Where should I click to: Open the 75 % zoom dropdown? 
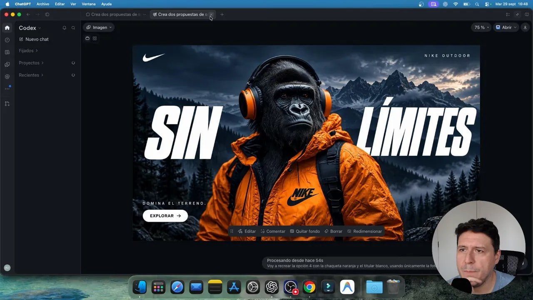[481, 27]
